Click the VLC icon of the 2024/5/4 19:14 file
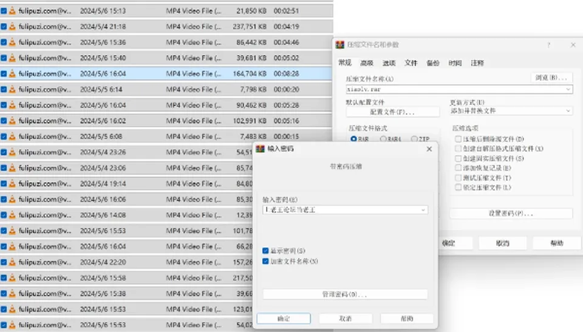 pos(12,183)
